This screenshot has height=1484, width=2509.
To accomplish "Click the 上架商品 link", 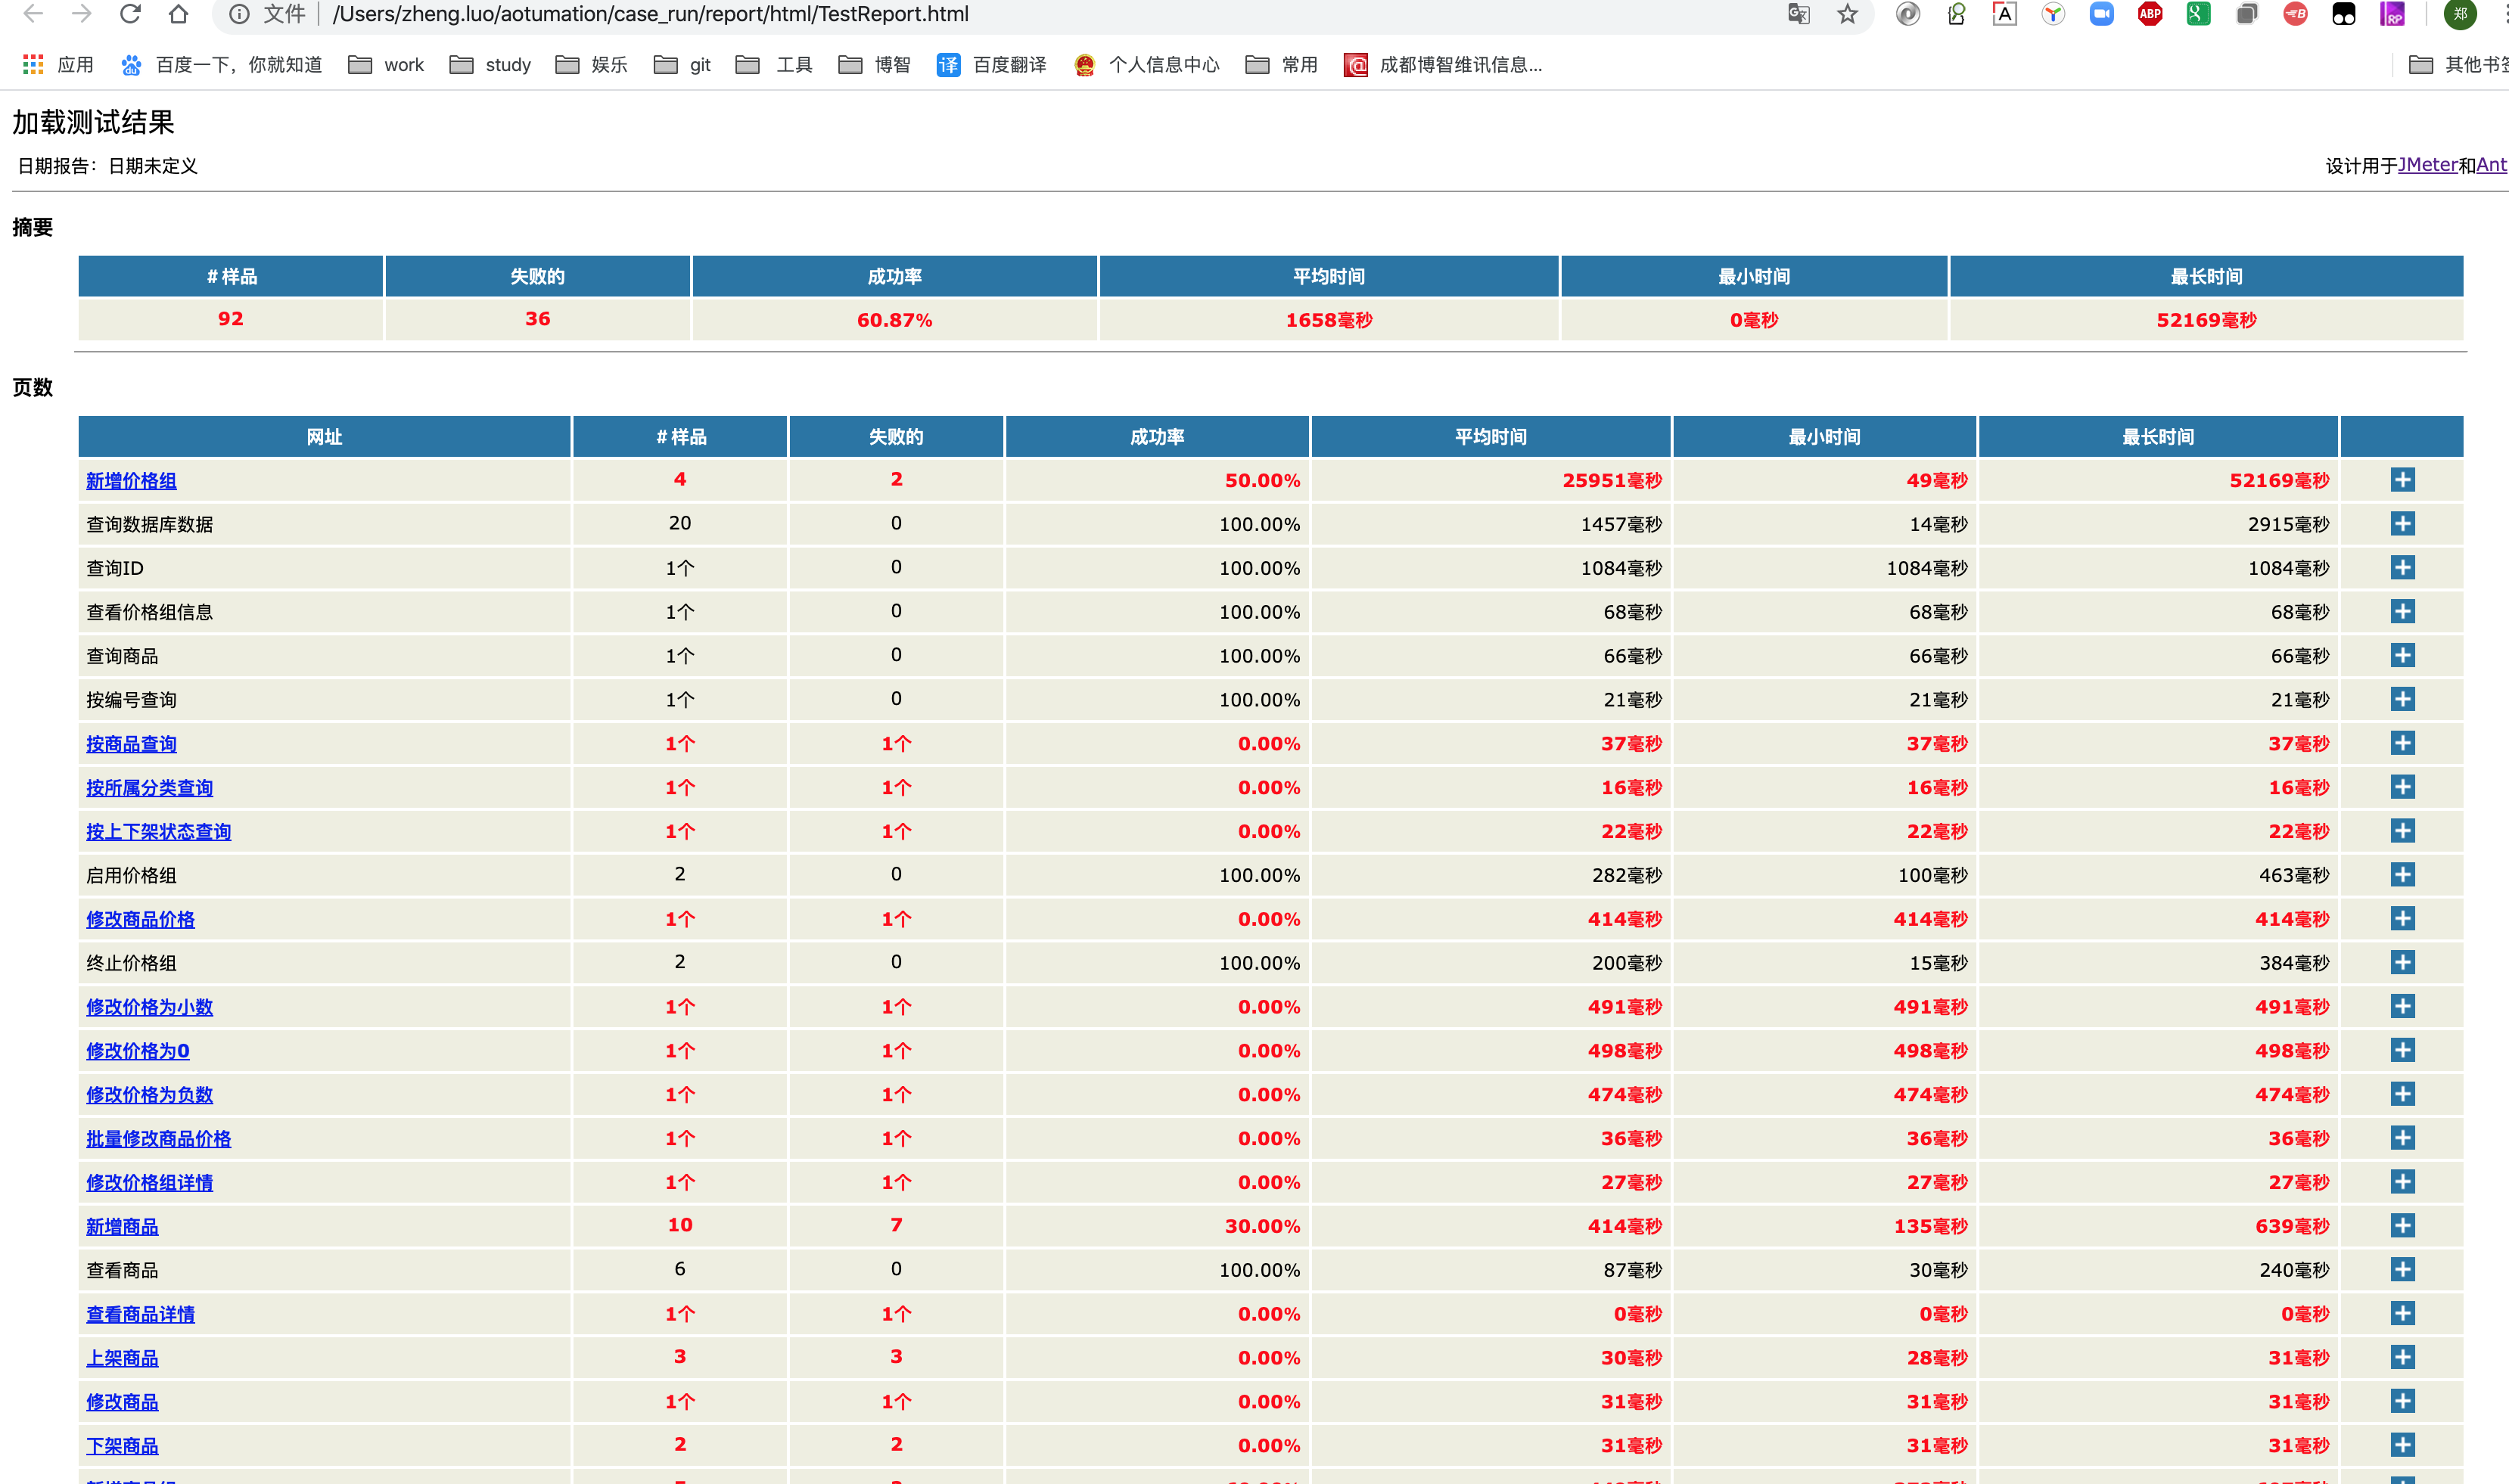I will tap(122, 1358).
